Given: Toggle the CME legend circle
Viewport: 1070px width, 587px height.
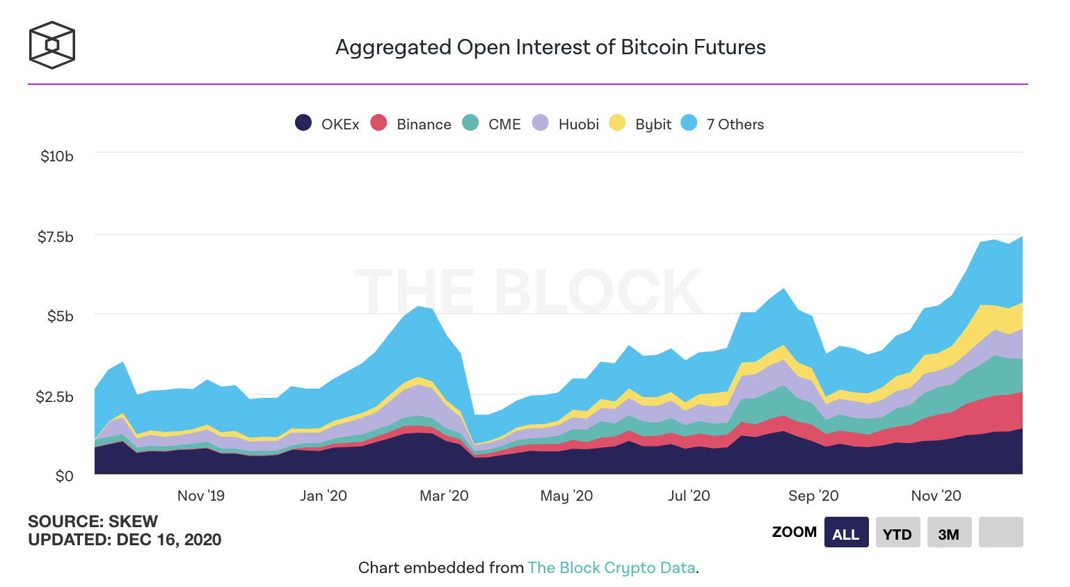Looking at the screenshot, I should tap(470, 123).
